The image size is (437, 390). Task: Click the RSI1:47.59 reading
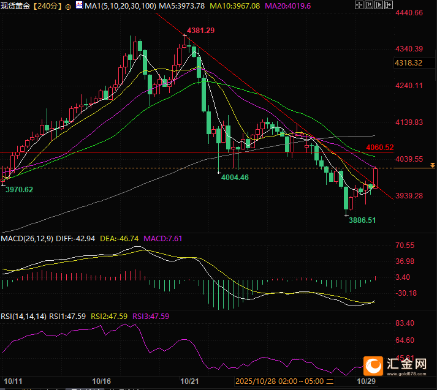67,317
